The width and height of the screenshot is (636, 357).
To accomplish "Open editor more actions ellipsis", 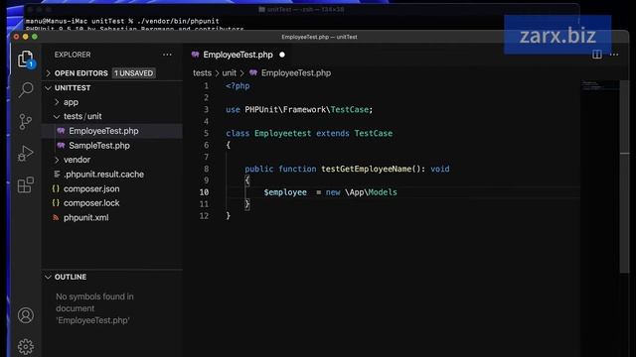I will pyautogui.click(x=614, y=55).
